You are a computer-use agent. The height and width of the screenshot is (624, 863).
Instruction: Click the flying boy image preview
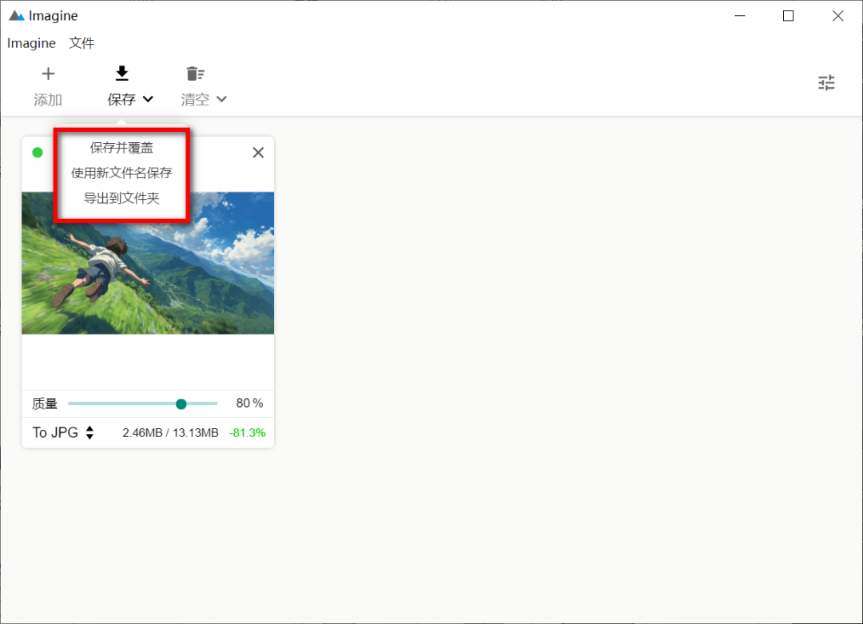tap(148, 263)
